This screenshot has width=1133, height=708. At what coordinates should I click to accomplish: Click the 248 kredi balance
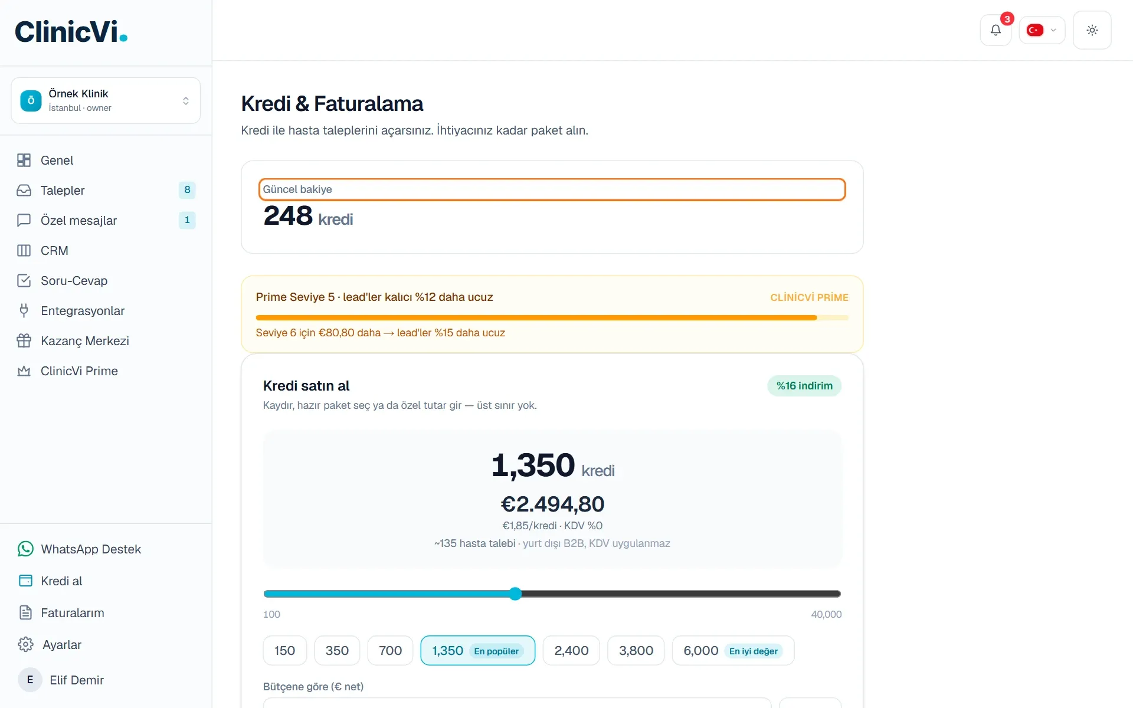pos(308,216)
